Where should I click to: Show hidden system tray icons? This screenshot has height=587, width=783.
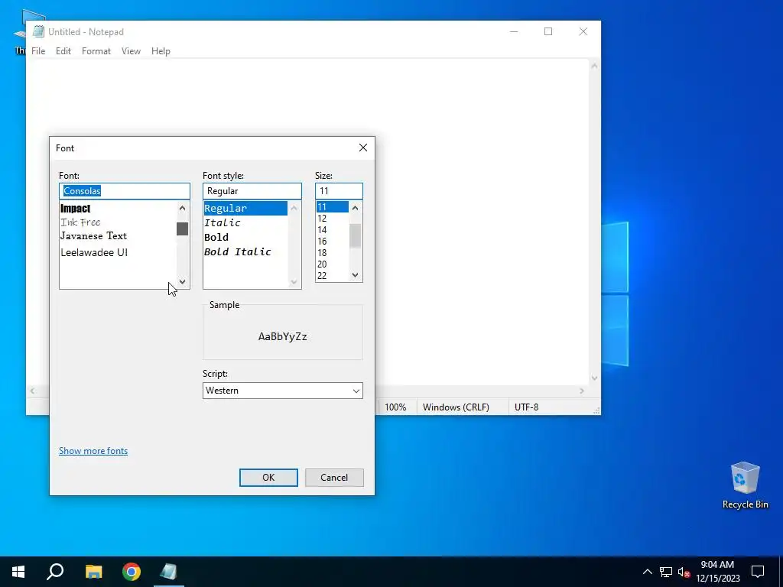pyautogui.click(x=647, y=572)
